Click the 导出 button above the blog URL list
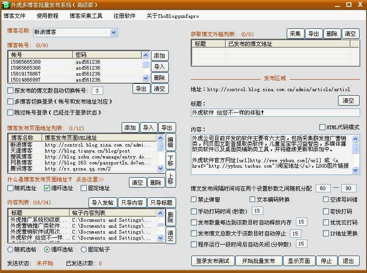367x273 pixels. (x=167, y=128)
